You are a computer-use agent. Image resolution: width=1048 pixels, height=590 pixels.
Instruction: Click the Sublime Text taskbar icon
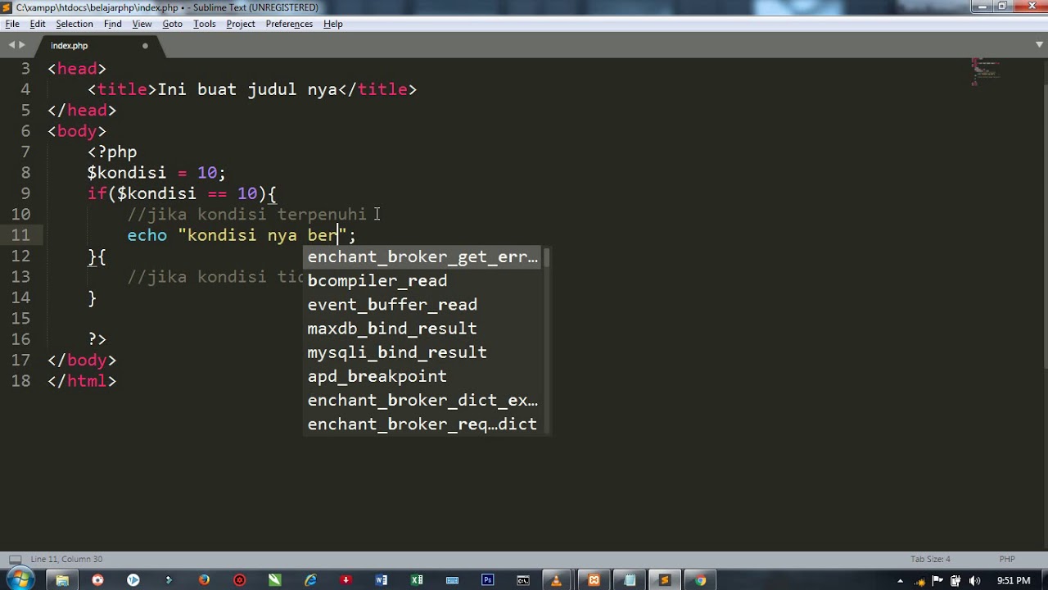click(665, 580)
